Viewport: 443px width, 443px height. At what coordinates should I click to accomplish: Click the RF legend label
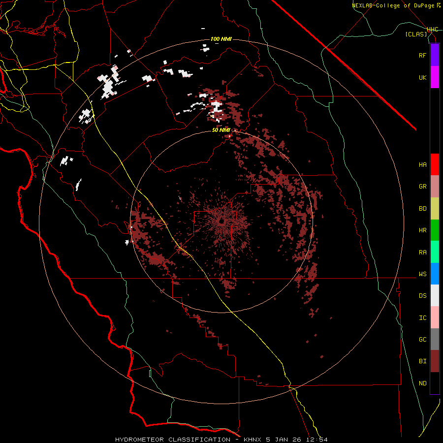coord(422,55)
